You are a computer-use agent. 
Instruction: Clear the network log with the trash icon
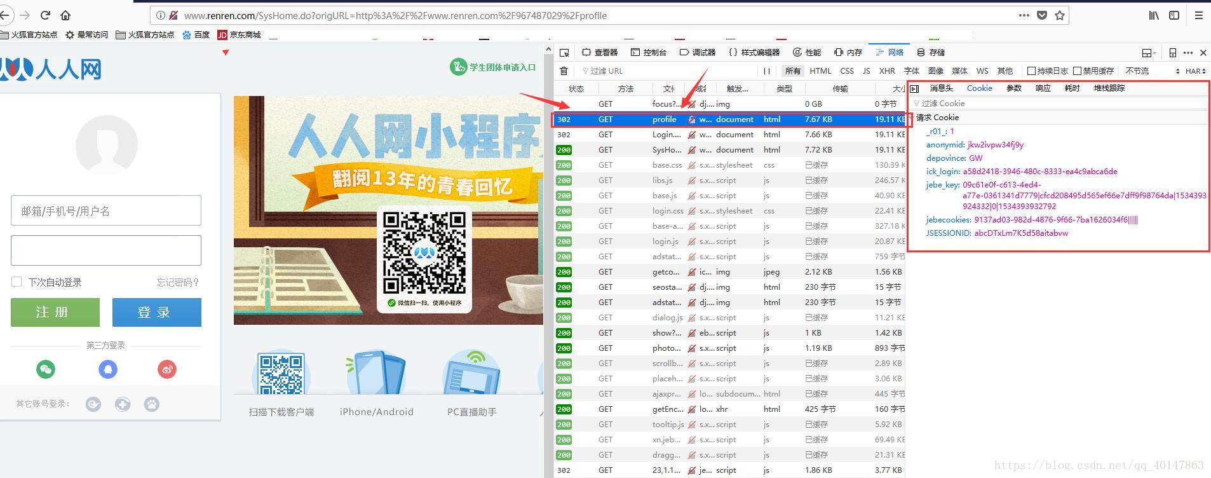point(564,71)
